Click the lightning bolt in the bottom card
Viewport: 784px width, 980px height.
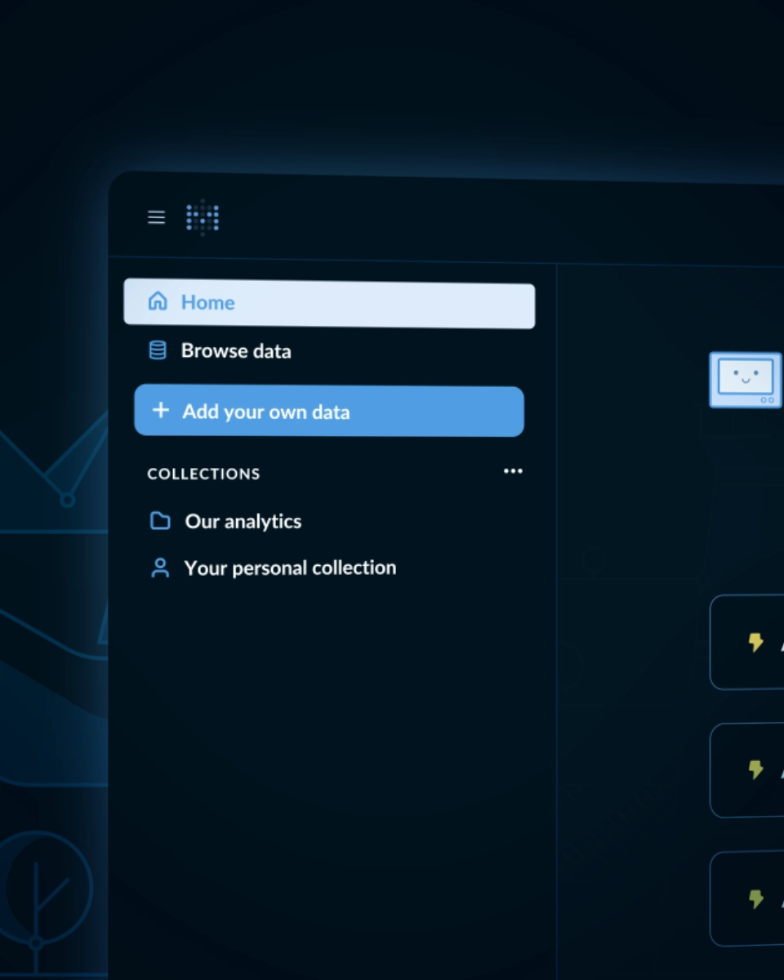755,899
